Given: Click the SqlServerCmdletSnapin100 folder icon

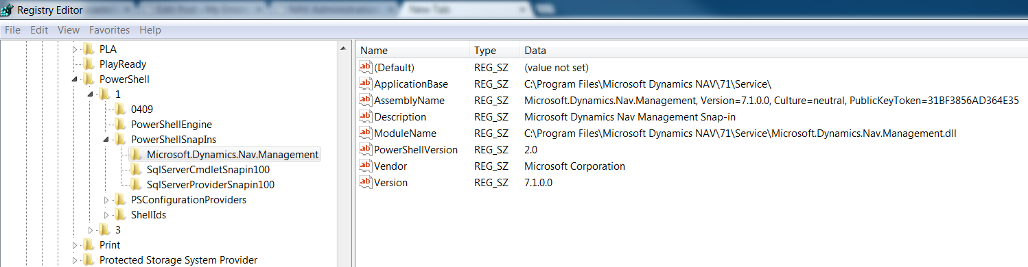Looking at the screenshot, I should (135, 170).
